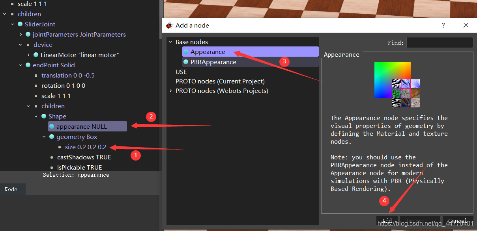Screen dimensions: 477x231
Task: Expand PROTO nodes (Webots Projects)
Action: (x=170, y=91)
